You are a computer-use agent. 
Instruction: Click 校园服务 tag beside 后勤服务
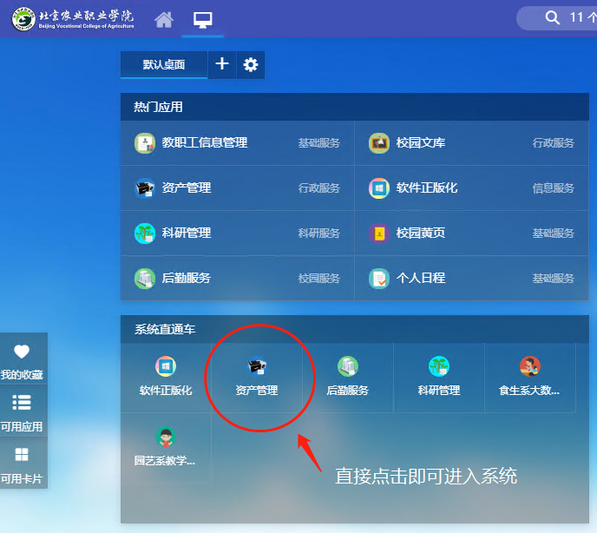(319, 279)
